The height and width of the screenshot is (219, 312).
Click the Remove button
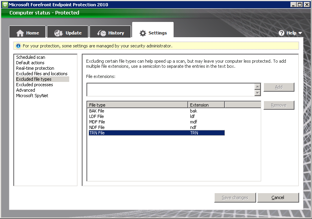(279, 105)
